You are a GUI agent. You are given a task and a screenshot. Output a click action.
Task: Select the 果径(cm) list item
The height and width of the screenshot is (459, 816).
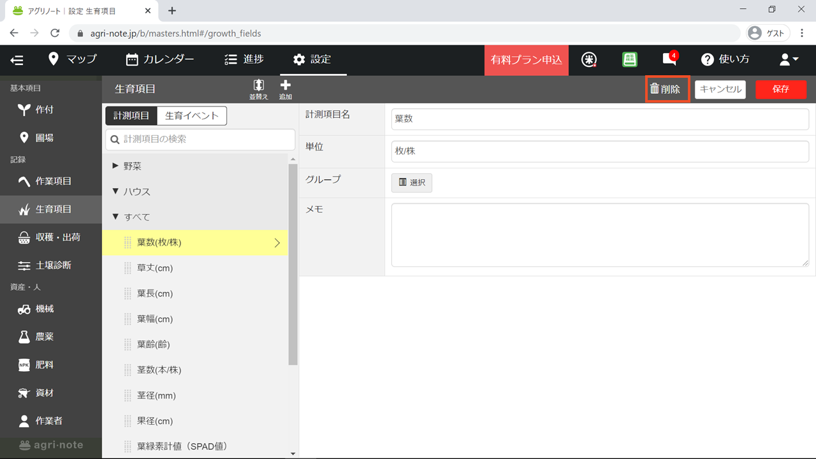195,421
